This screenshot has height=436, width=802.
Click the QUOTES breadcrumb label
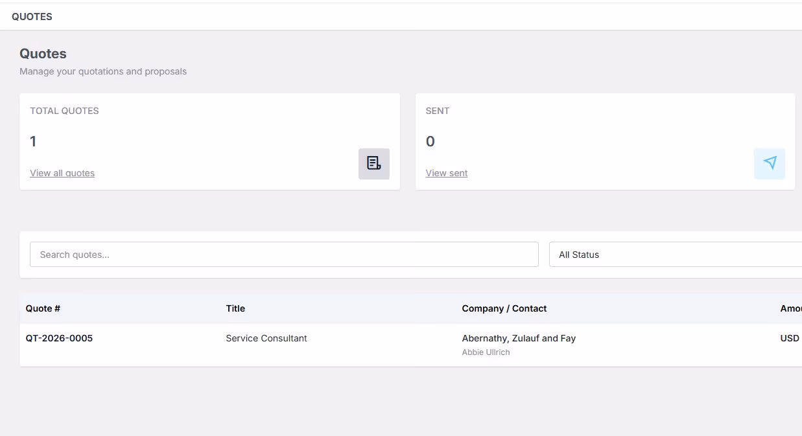32,17
